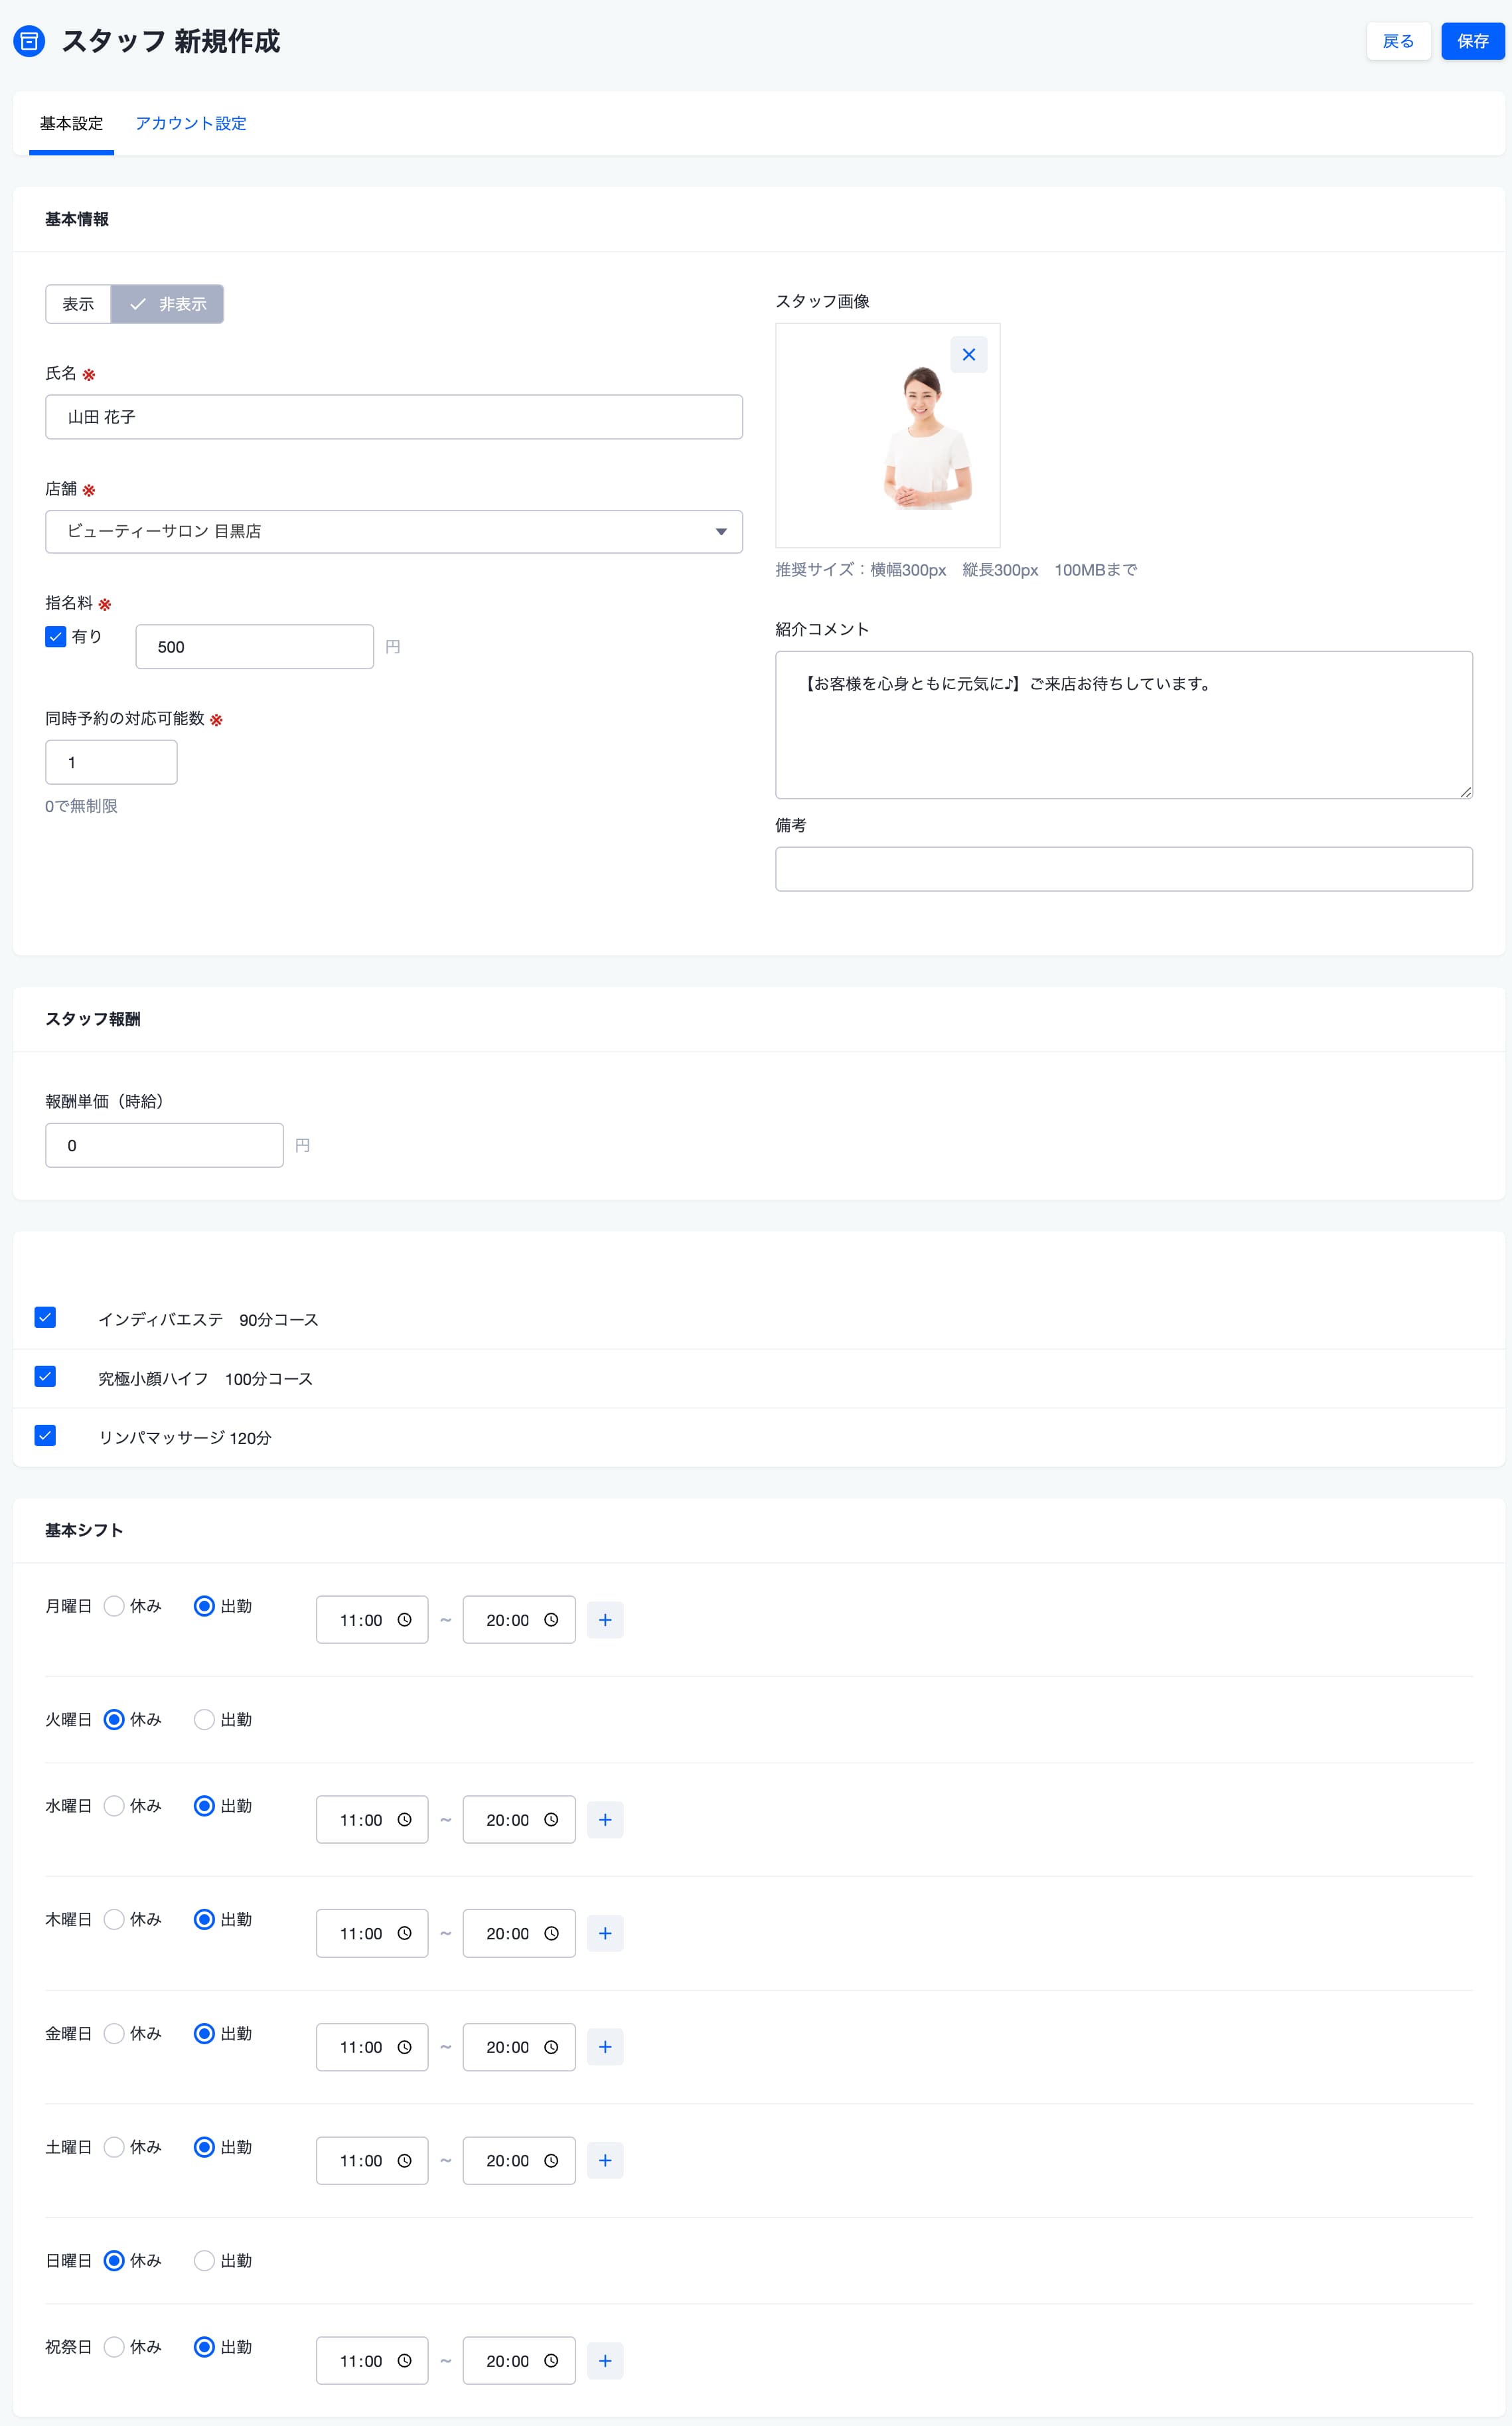The height and width of the screenshot is (2426, 1512).
Task: Open clock picker for Thursday start time
Action: click(x=404, y=1933)
